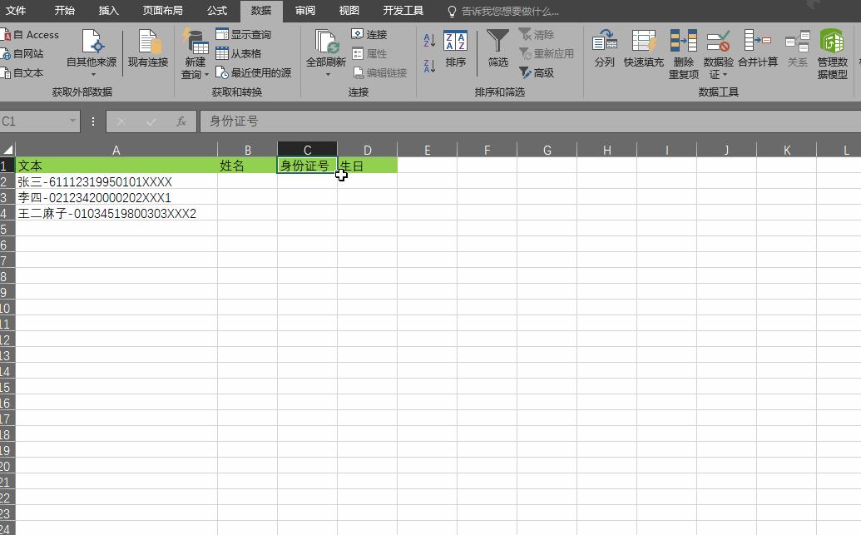Screen dimensions: 861x535
Task: Click 删除重复项 remove duplicates
Action: tap(684, 54)
